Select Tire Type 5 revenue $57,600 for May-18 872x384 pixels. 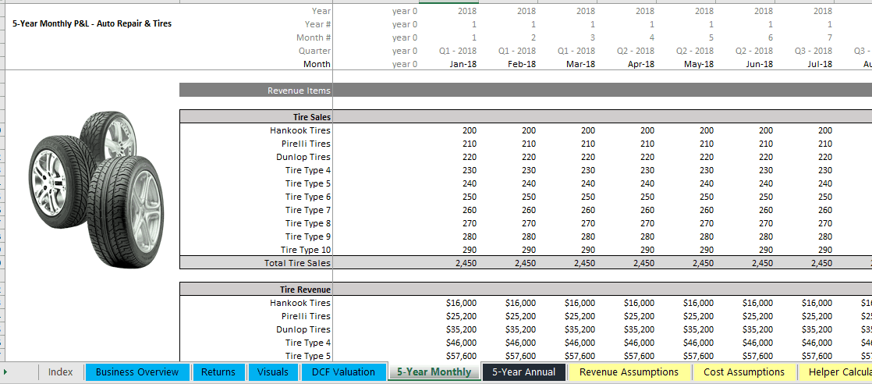pyautogui.click(x=699, y=356)
